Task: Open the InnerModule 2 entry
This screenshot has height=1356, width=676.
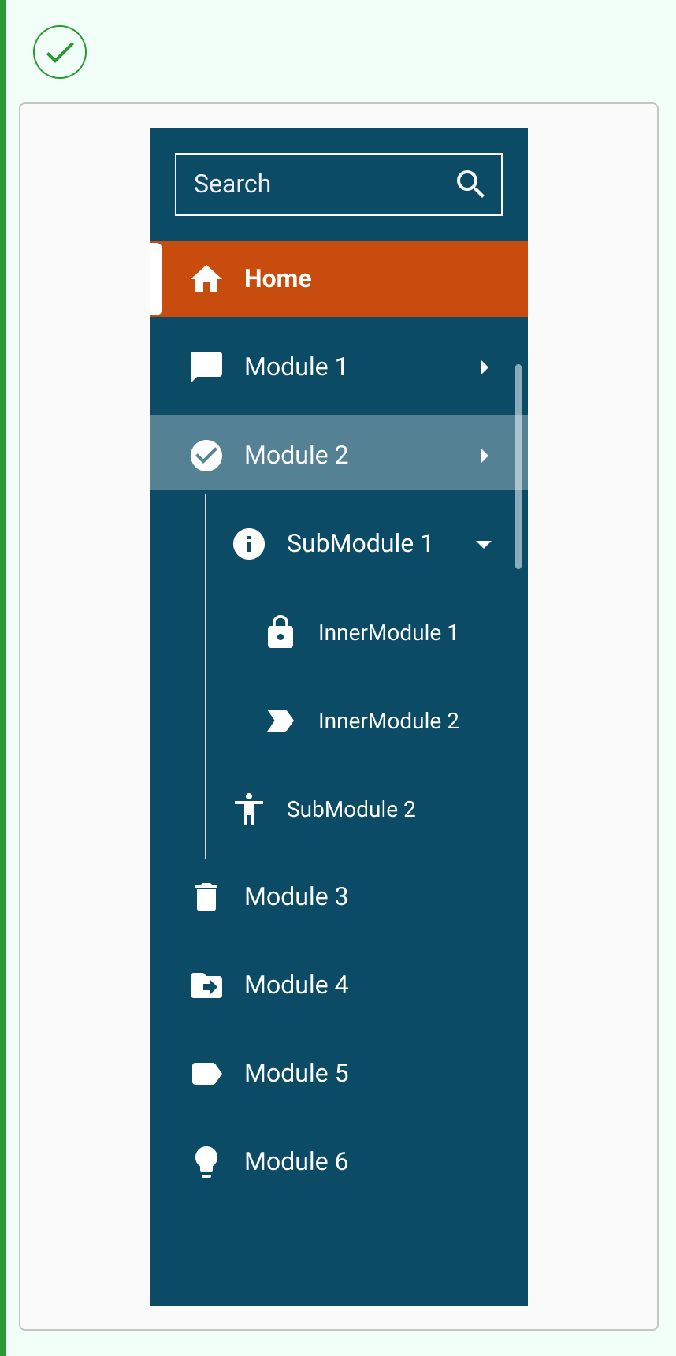Action: [x=388, y=721]
